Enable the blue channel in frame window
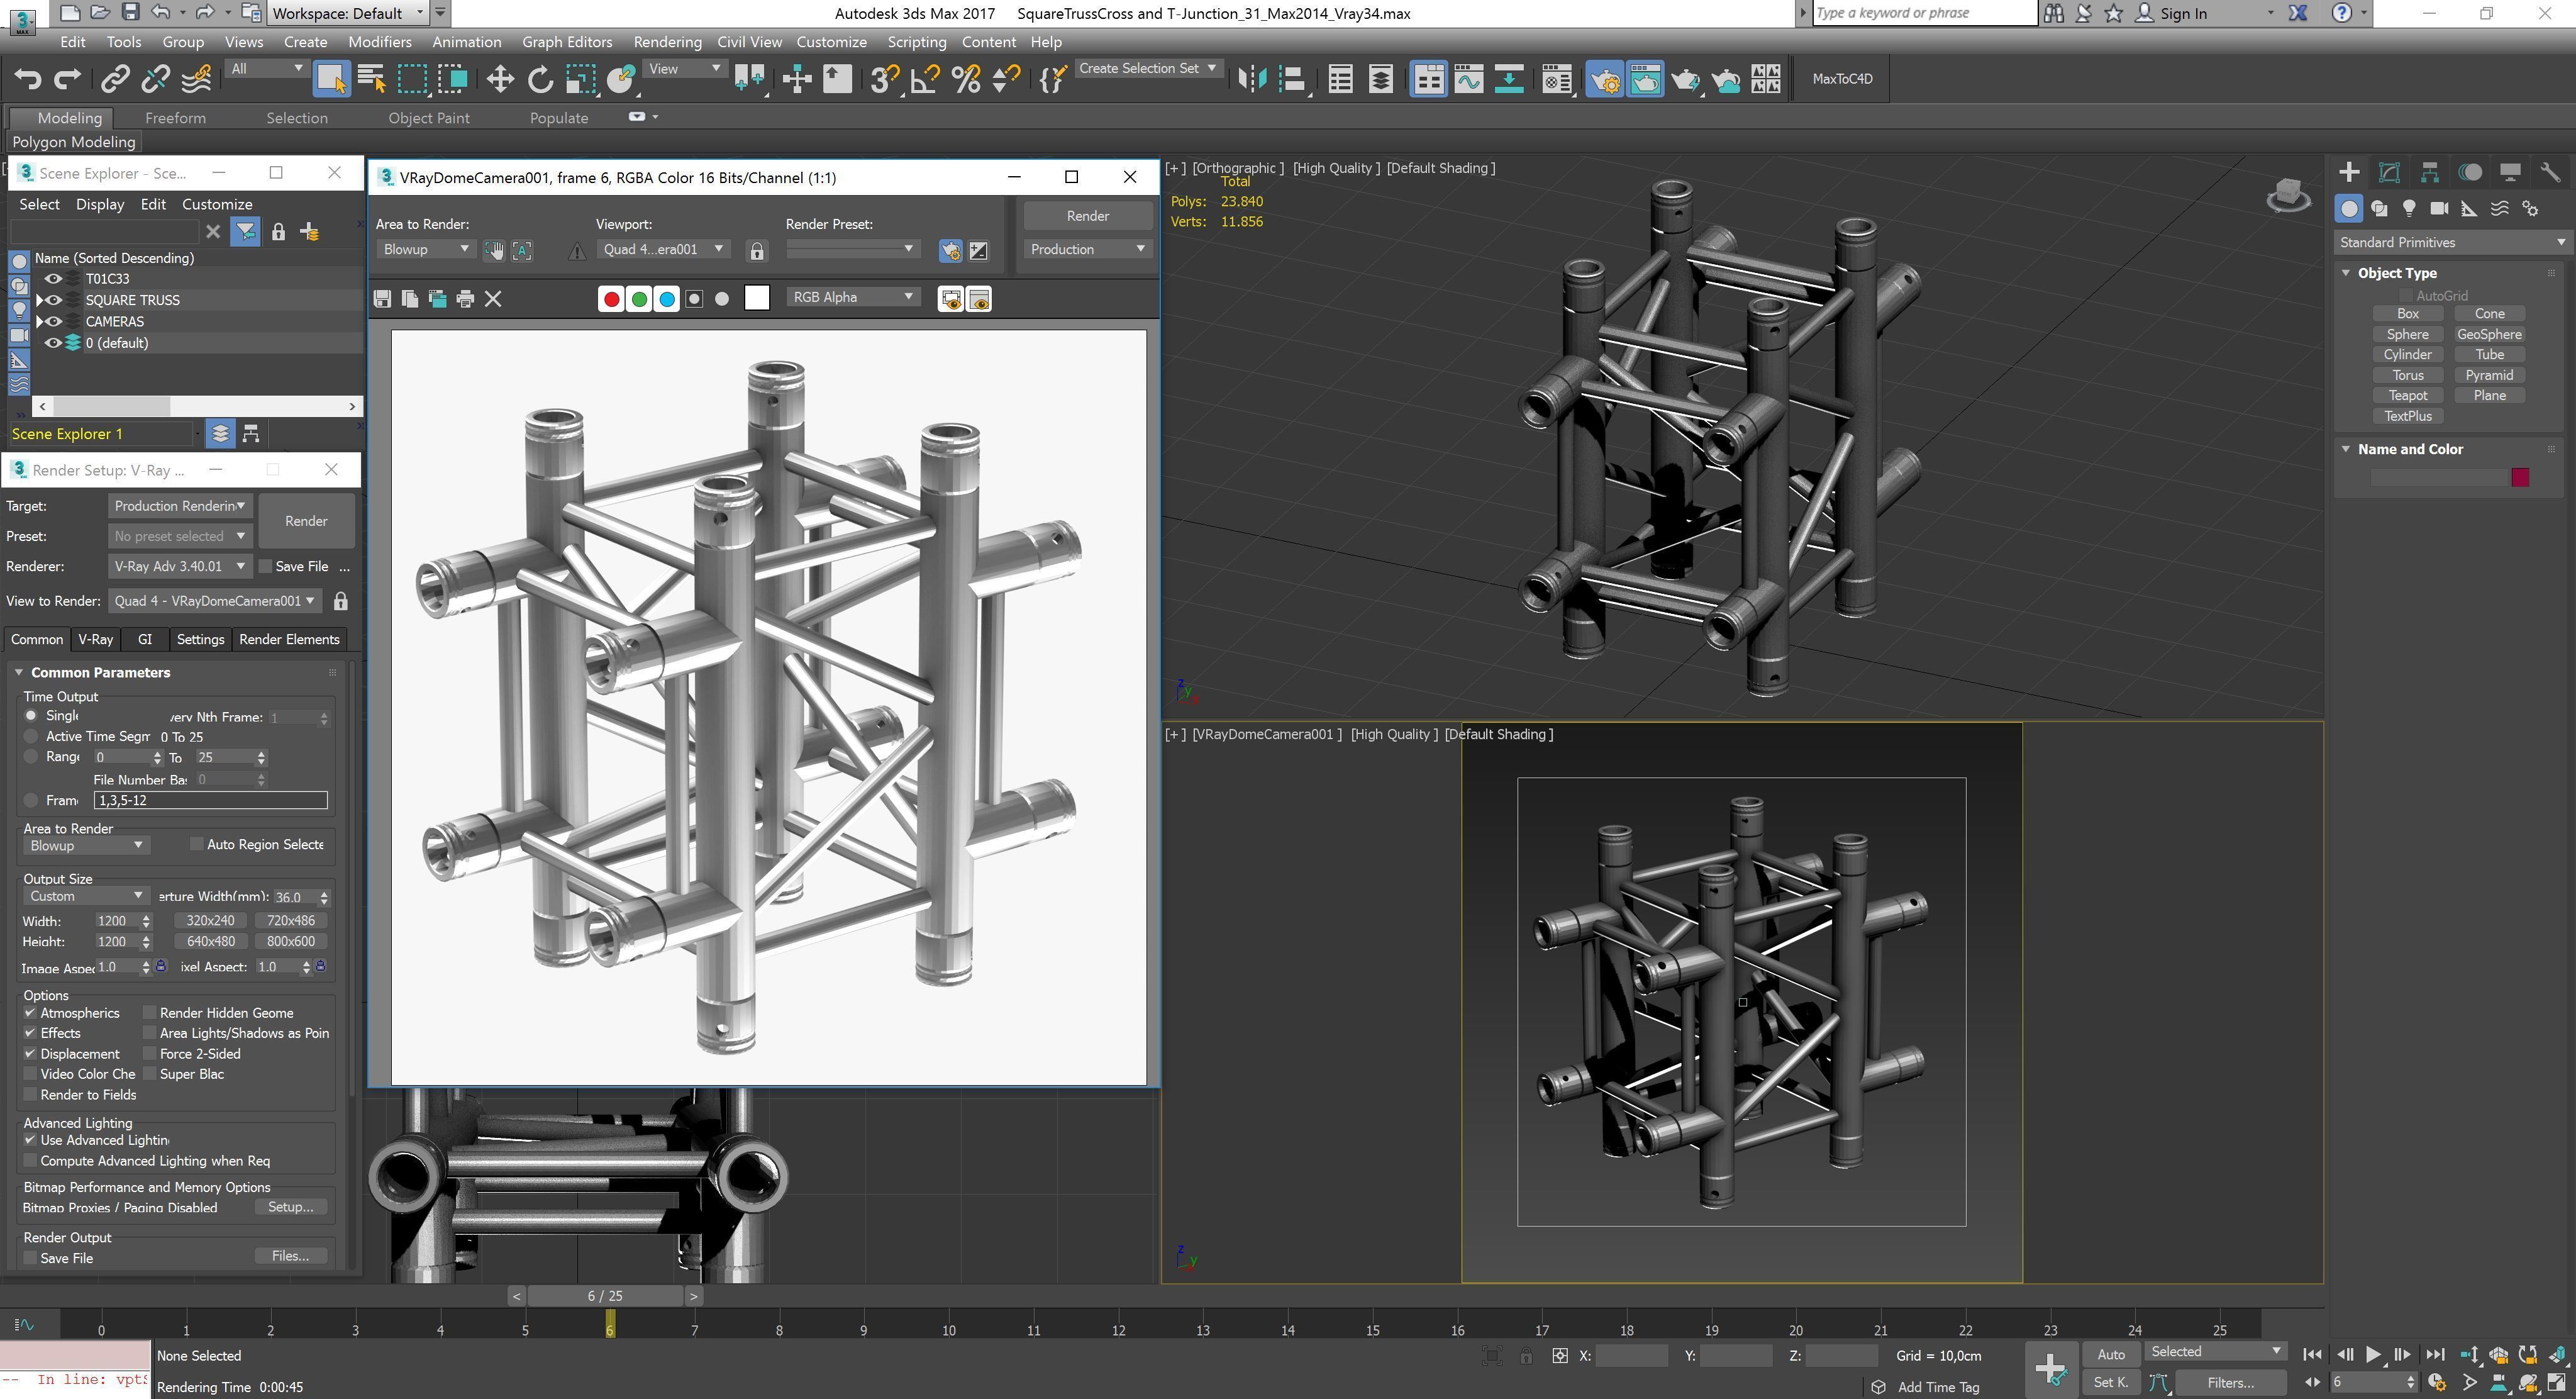The image size is (2576, 1399). 667,298
